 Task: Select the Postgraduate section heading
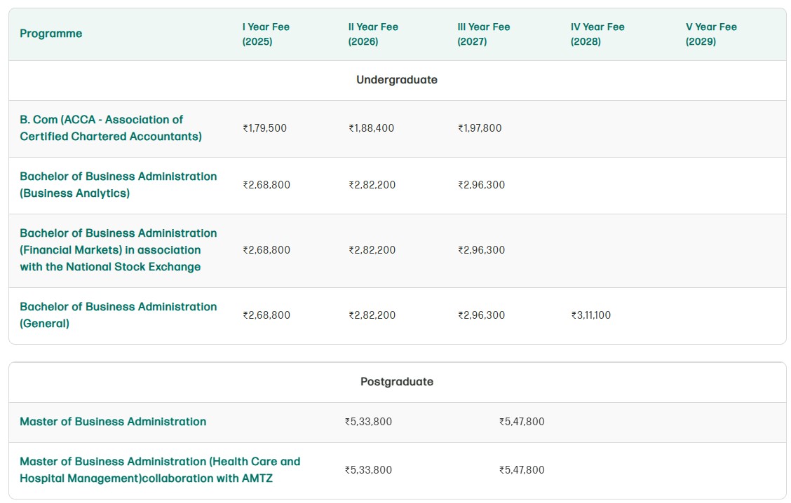pyautogui.click(x=396, y=382)
